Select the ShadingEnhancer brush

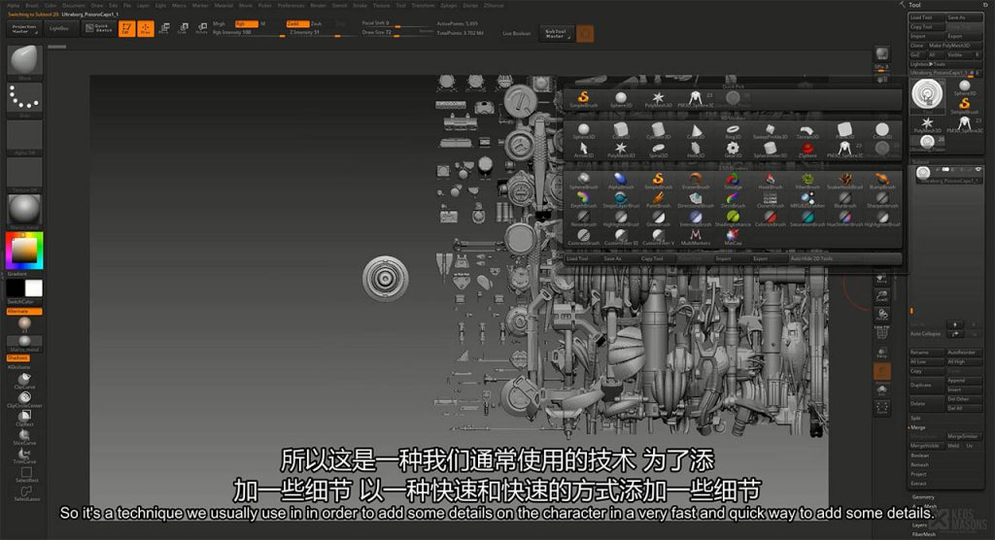[x=733, y=219]
